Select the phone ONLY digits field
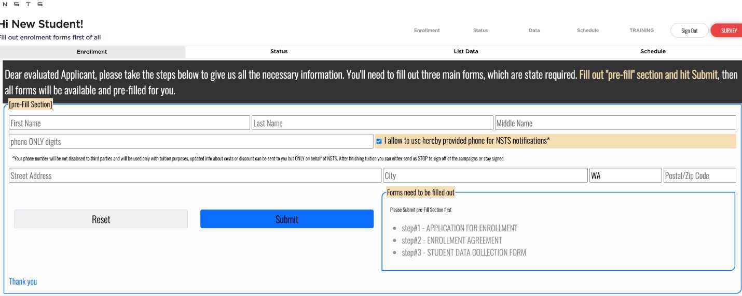742x296 pixels. 191,141
